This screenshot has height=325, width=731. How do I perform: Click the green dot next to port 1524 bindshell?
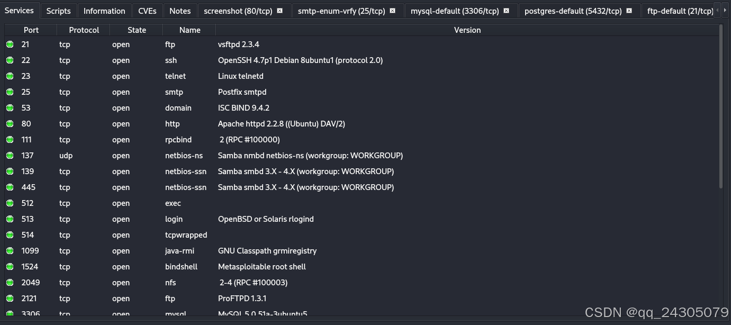[10, 267]
